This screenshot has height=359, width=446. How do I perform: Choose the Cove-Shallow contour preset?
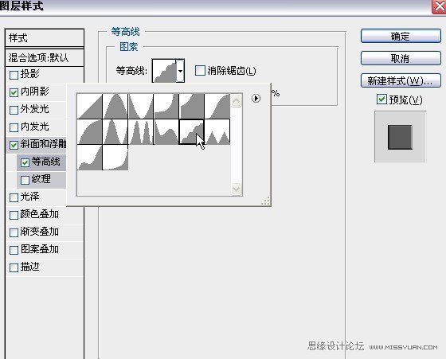(x=192, y=106)
